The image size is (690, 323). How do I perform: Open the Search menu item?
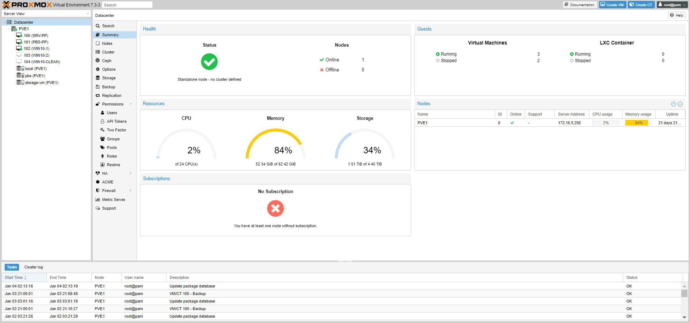click(x=115, y=26)
